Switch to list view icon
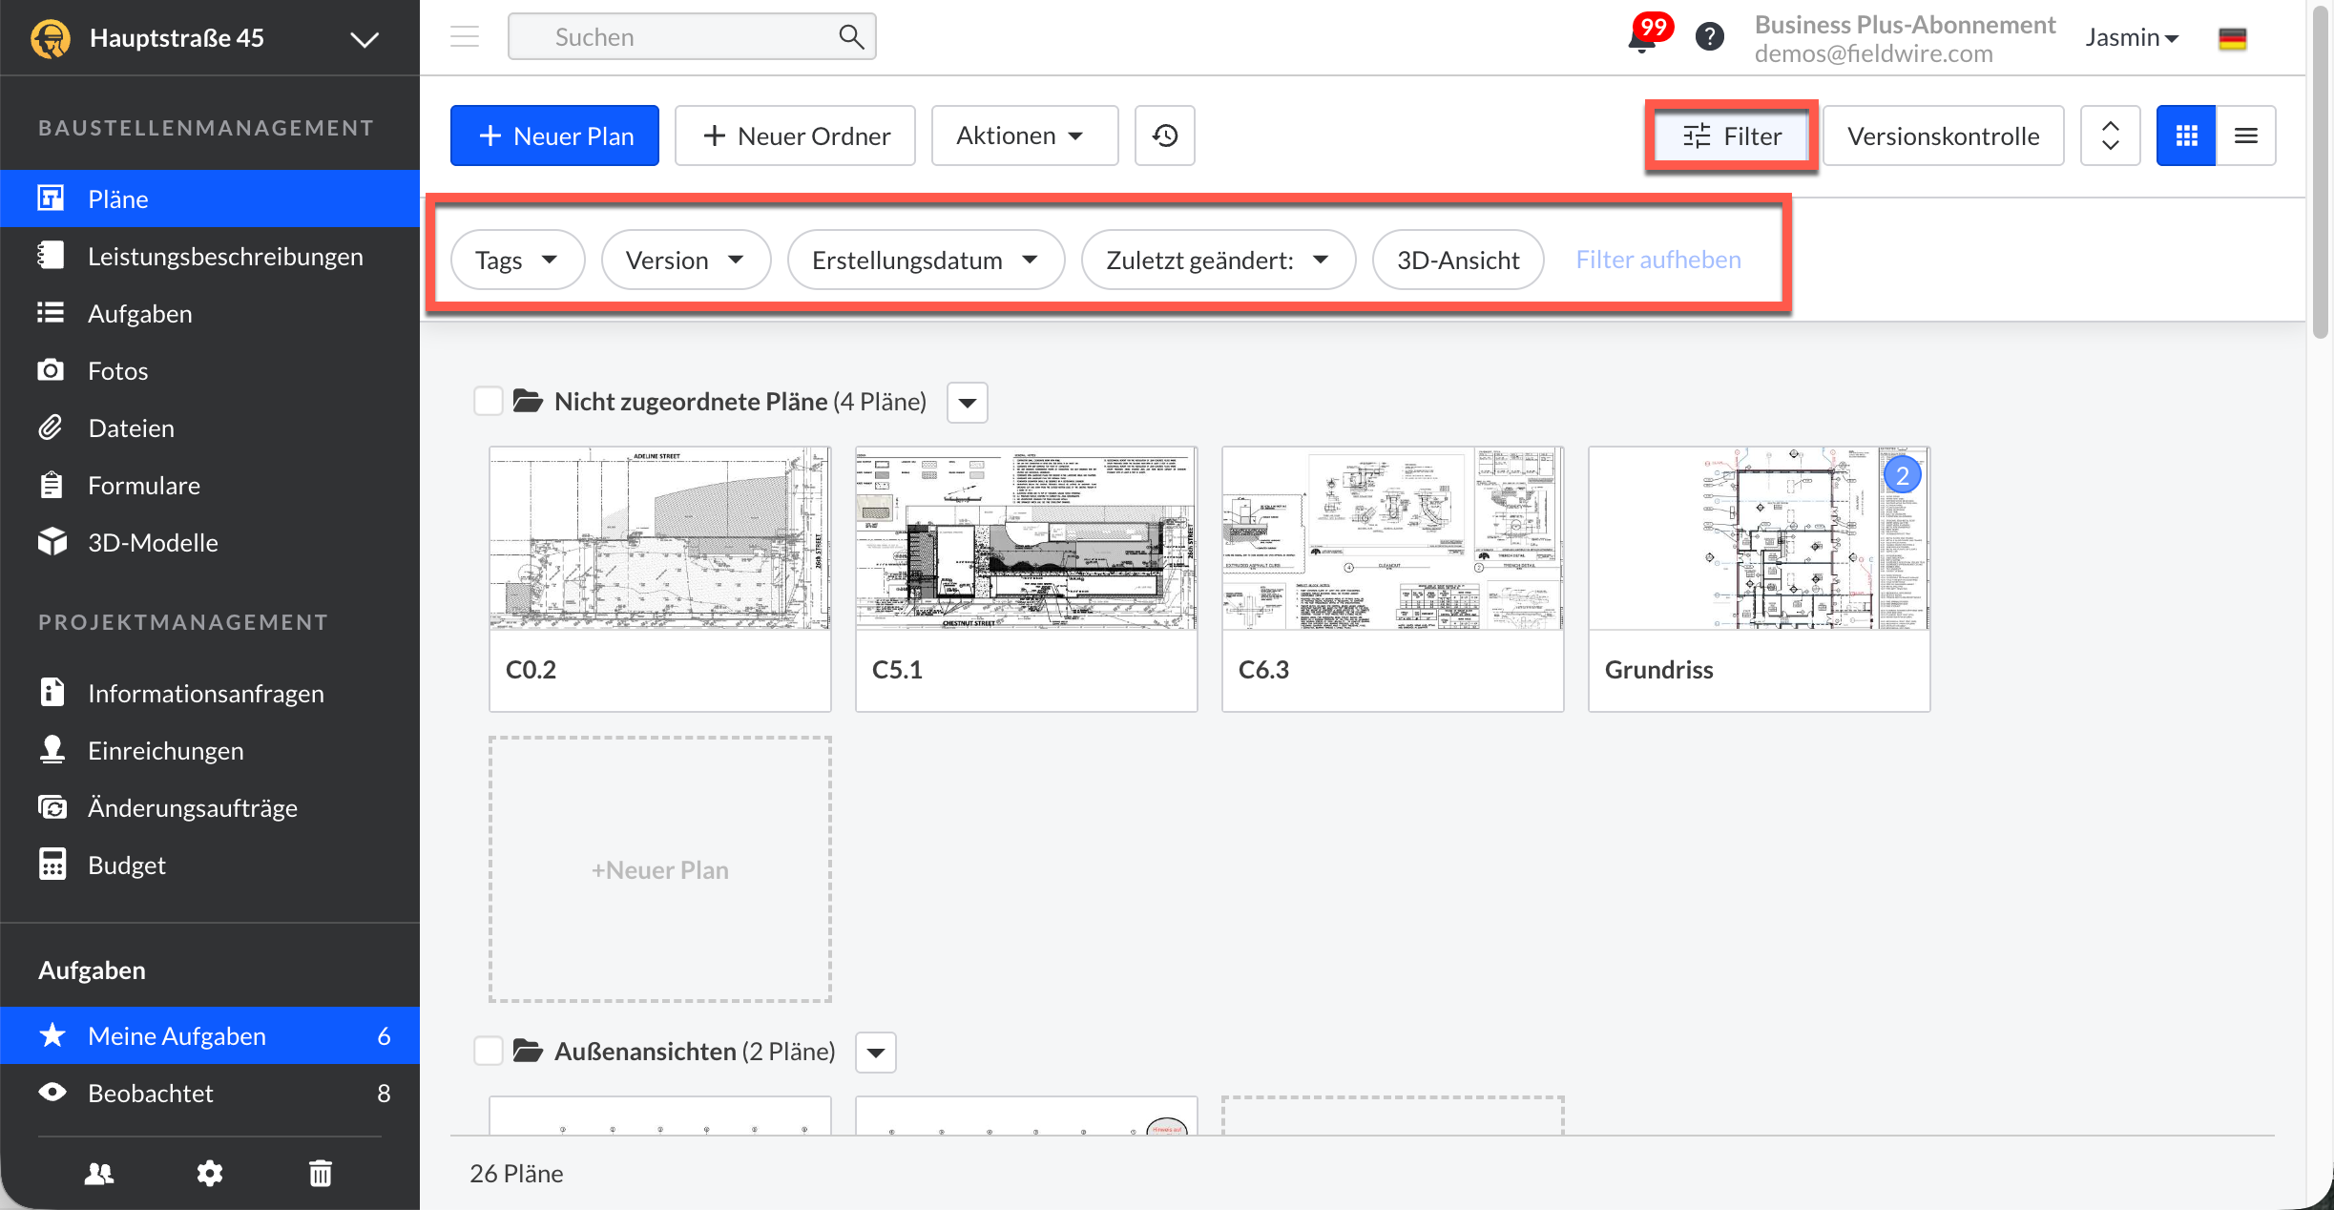This screenshot has height=1210, width=2334. point(2245,136)
